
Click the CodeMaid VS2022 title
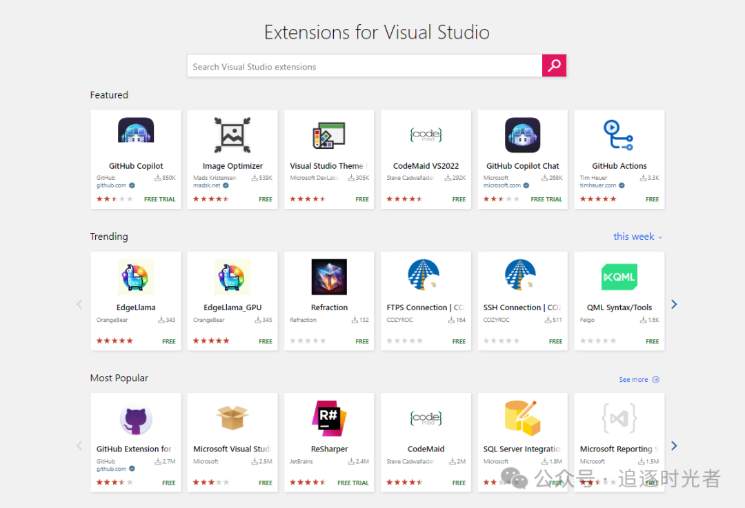[426, 166]
